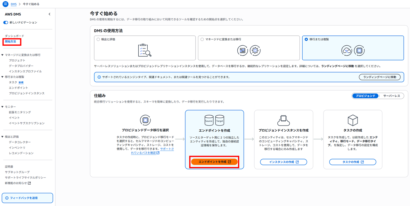Click the info icon in フィードバックを送信 button
The width and height of the screenshot is (410, 206).
click(7, 198)
